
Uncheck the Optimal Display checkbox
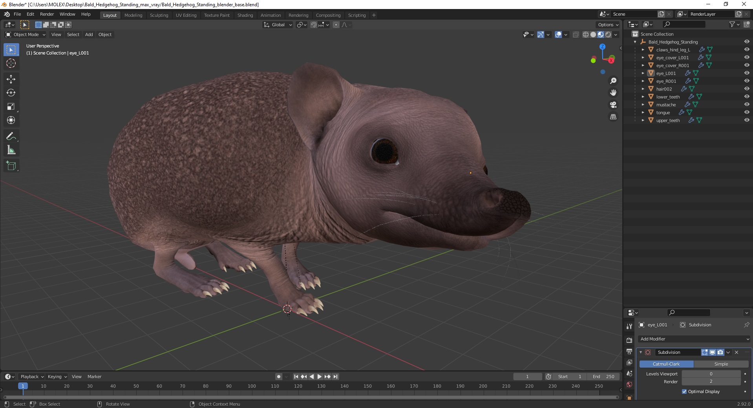click(684, 392)
